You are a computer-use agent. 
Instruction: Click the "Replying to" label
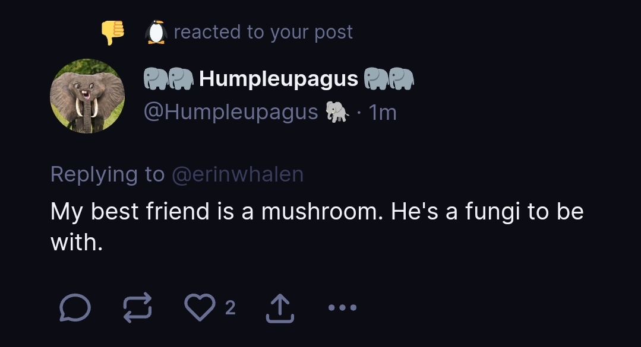click(107, 174)
